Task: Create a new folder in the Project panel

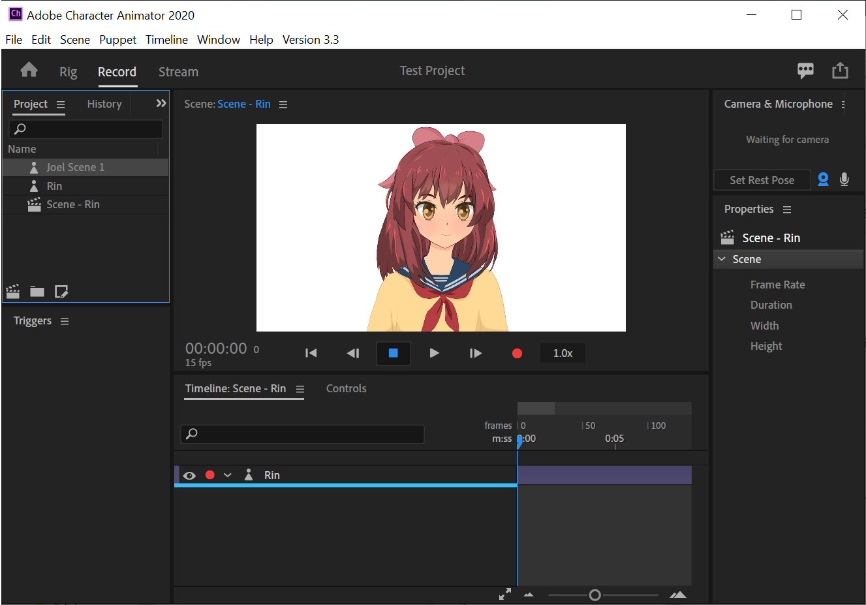Action: pyautogui.click(x=37, y=291)
